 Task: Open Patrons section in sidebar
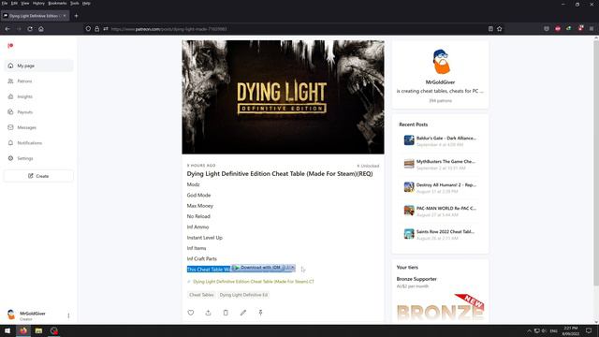click(38, 81)
